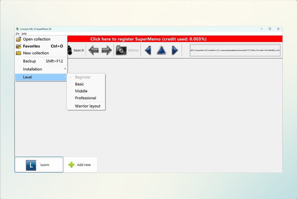Click the gray forward arrow

(x=106, y=50)
